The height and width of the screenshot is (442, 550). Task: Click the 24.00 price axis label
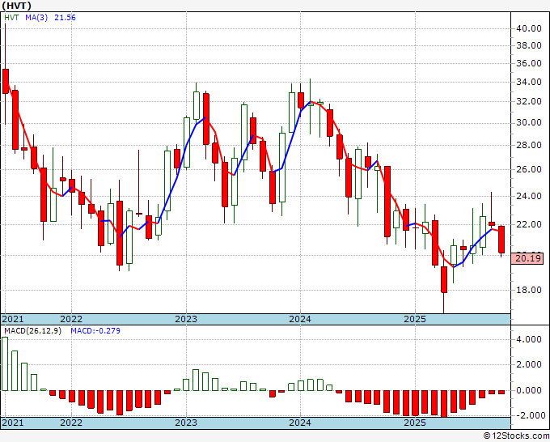[529, 196]
